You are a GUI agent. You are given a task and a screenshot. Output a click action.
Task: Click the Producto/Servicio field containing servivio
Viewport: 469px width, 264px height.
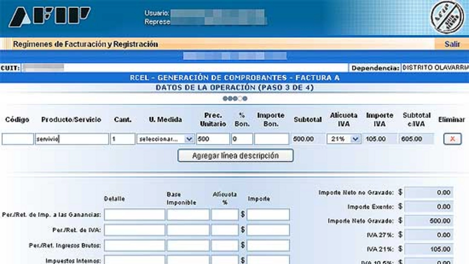72,139
